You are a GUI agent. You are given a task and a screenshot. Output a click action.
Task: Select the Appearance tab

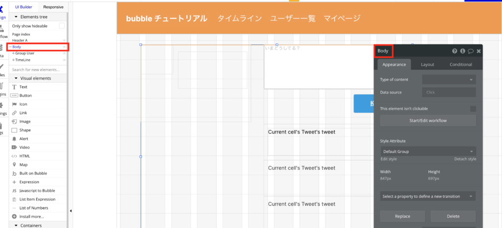(x=394, y=65)
